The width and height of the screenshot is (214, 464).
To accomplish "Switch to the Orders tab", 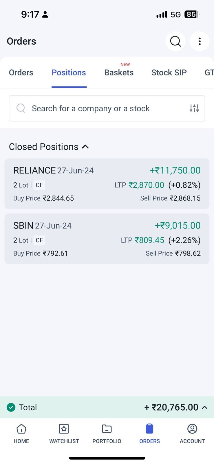I will [x=21, y=72].
